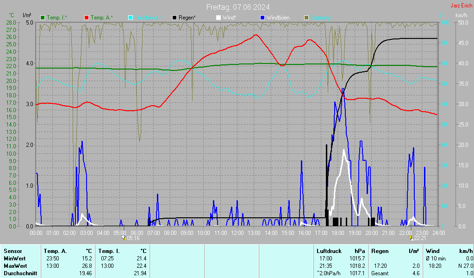Click the white Wind legend square
This screenshot has height=278, width=474.
[x=218, y=18]
